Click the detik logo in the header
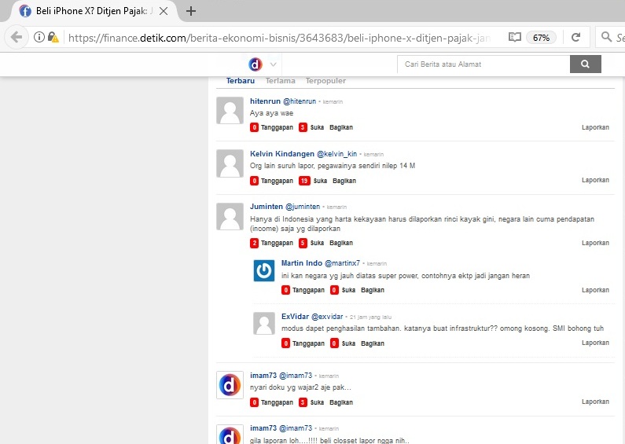Viewport: 625px width, 444px height. pyautogui.click(x=256, y=64)
